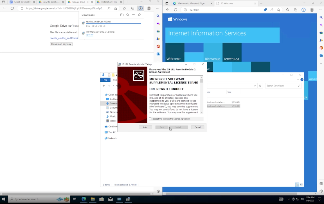324x204 pixels.
Task: Pin the Downloads panel
Action: point(139,15)
